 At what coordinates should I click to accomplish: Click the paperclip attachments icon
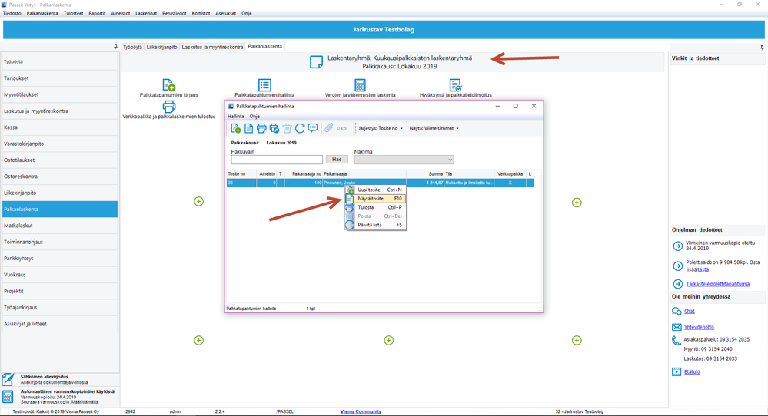coord(329,127)
